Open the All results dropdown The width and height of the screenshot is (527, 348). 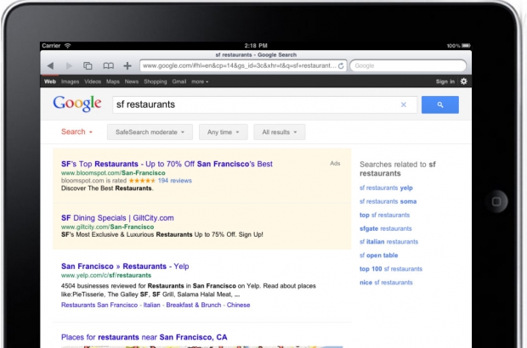(x=280, y=132)
